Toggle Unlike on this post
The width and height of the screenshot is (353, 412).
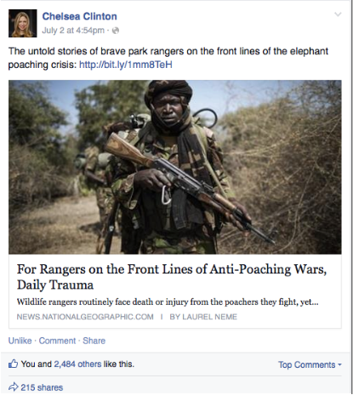[x=20, y=341]
